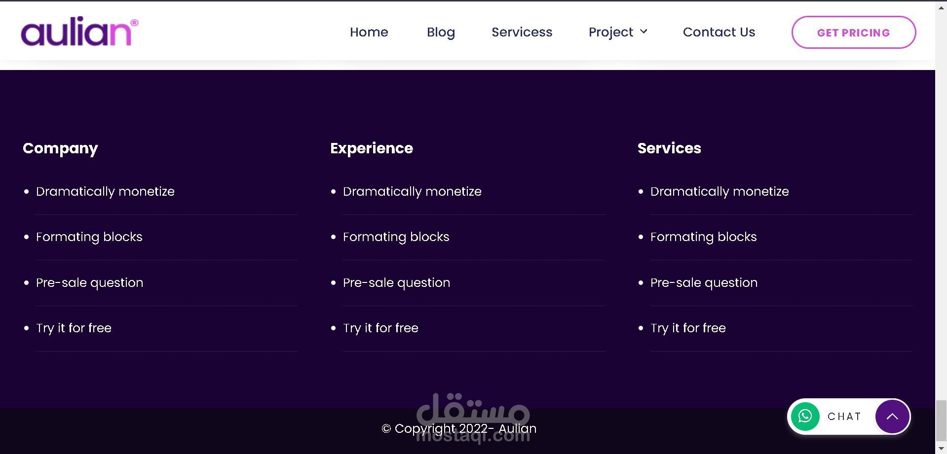Click the page scrollbar down arrow

pos(941,449)
